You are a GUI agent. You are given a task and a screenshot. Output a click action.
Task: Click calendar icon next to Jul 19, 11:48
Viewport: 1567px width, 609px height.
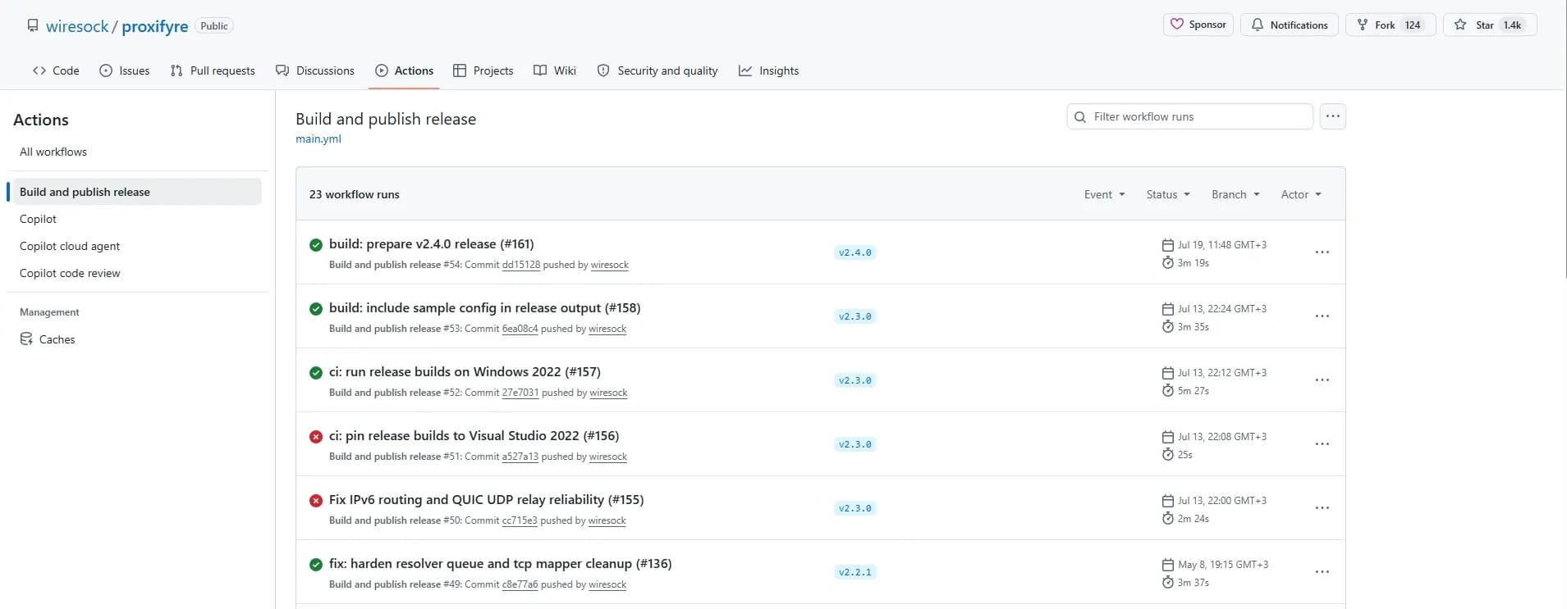(x=1168, y=245)
